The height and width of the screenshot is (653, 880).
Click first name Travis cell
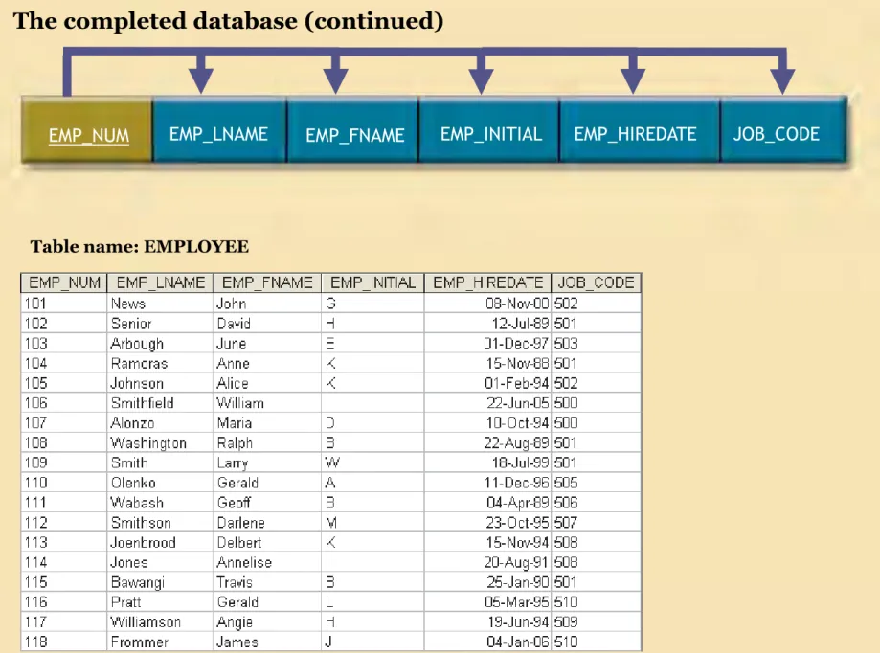(267, 582)
